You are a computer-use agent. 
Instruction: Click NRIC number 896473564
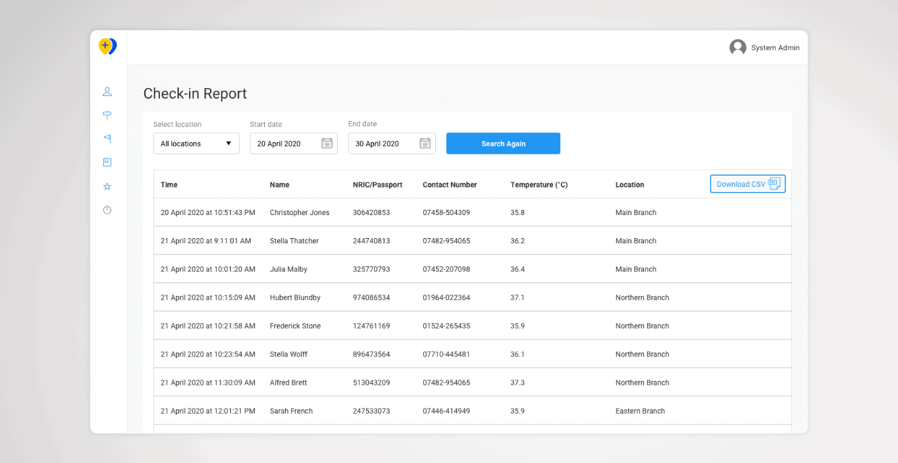pos(371,354)
